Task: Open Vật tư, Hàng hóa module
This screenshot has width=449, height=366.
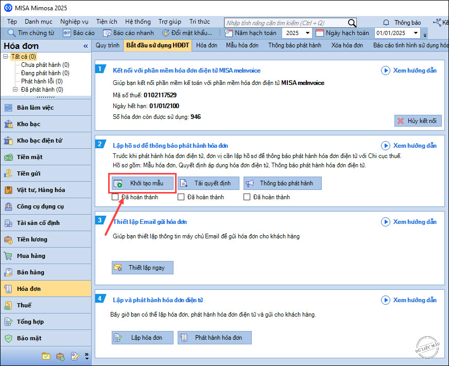Action: coord(46,190)
